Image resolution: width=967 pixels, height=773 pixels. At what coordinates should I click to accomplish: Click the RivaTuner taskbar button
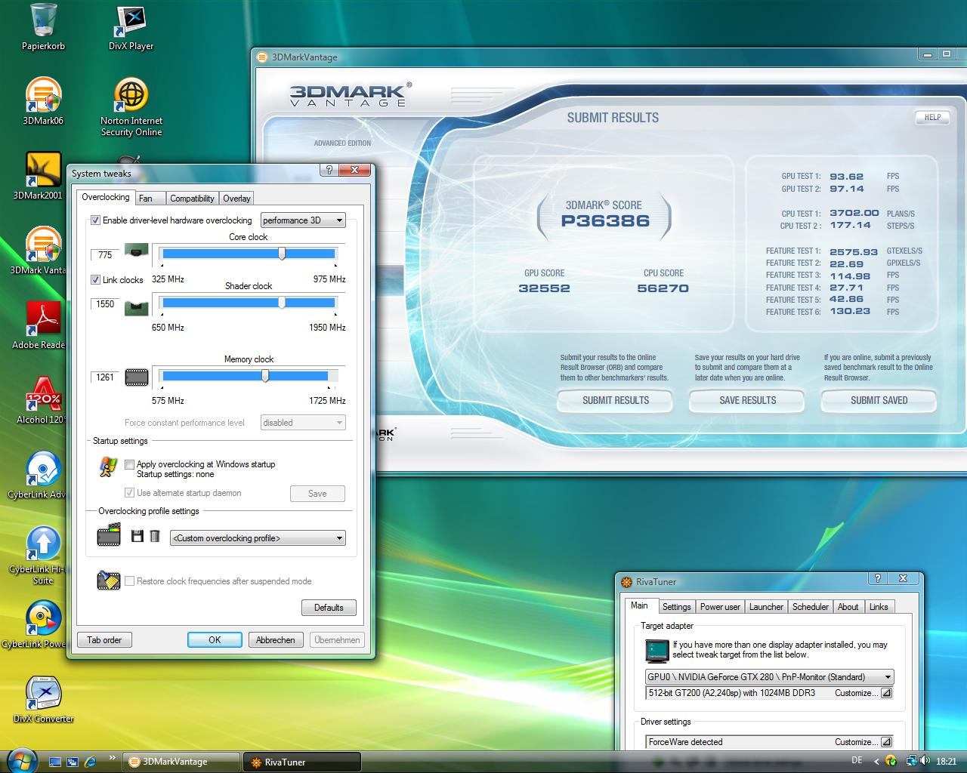302,762
